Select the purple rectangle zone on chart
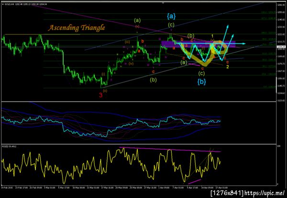 (x=198, y=44)
